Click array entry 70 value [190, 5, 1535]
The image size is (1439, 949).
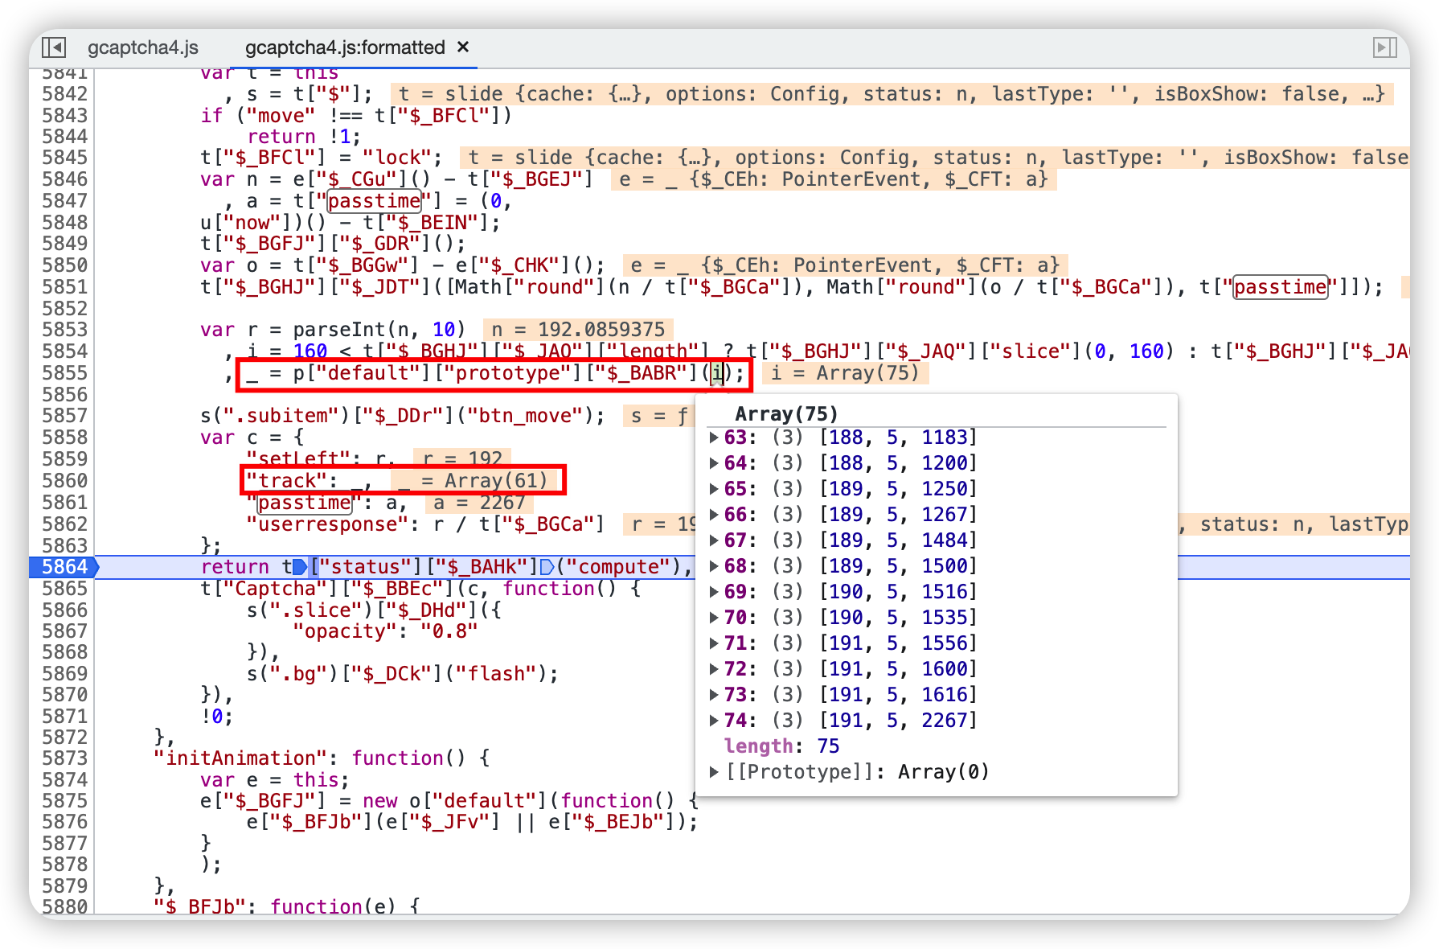pos(897,618)
